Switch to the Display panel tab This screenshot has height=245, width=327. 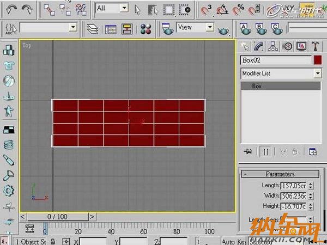click(301, 46)
